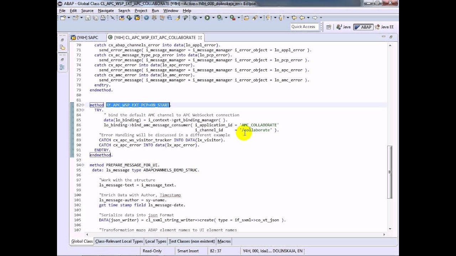Click the 82 : 37 cursor position status
The image size is (456, 256).
[x=216, y=251]
